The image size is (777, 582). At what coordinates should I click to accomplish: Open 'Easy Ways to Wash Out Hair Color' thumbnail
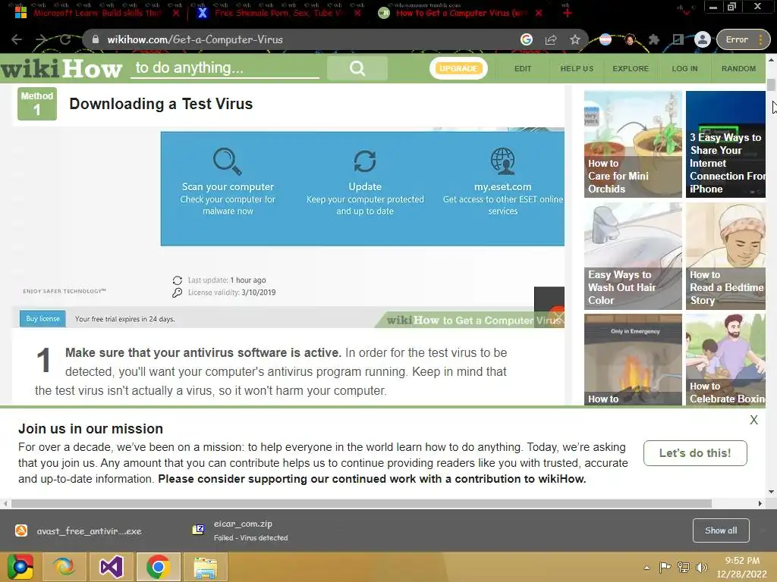[x=633, y=256]
